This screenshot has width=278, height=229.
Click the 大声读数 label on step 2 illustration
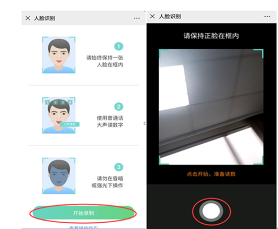click(70, 124)
